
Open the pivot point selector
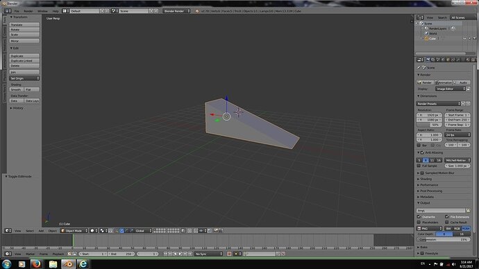coord(103,231)
